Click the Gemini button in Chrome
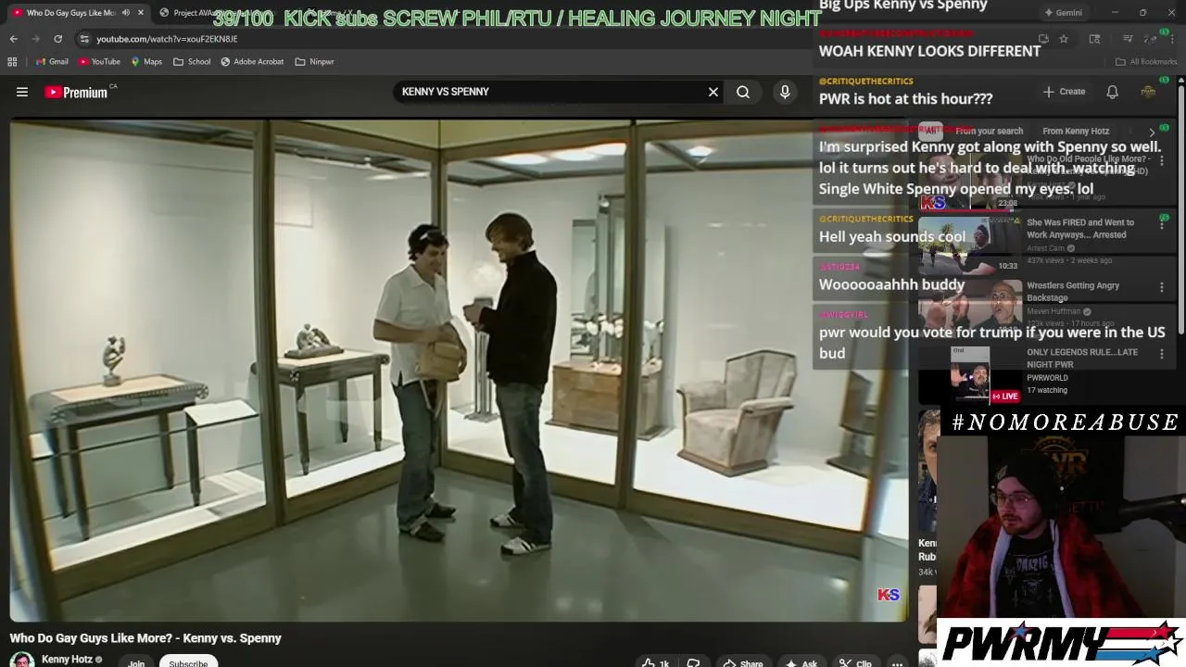The width and height of the screenshot is (1186, 667). point(1063,13)
